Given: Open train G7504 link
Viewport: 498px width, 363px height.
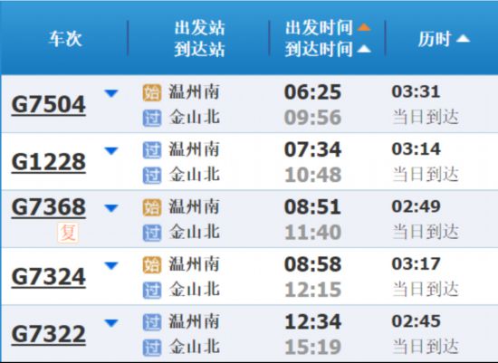Looking at the screenshot, I should pyautogui.click(x=49, y=105).
